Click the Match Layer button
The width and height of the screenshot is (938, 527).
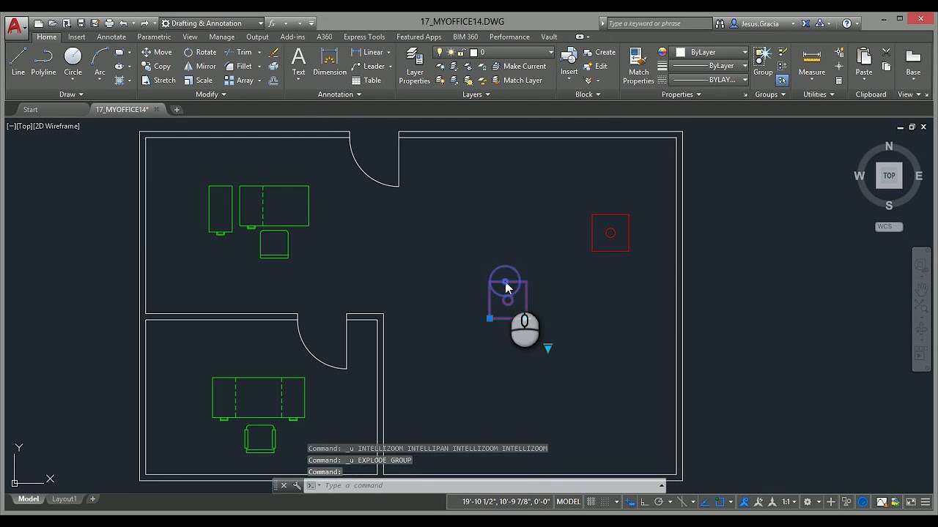tap(517, 81)
